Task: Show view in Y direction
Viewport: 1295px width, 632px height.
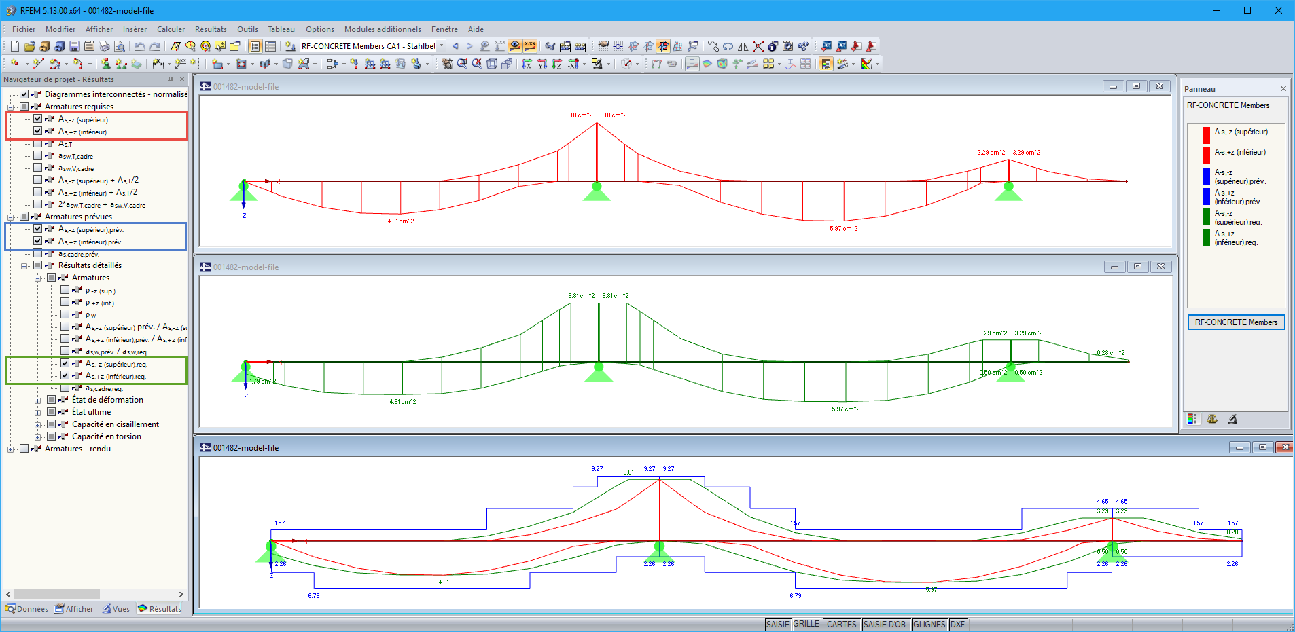Action: point(542,64)
